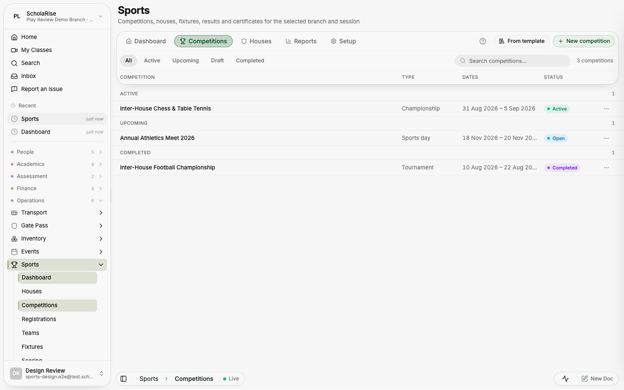This screenshot has width=624, height=390.
Task: Expand the Assessment section
Action: (57, 176)
